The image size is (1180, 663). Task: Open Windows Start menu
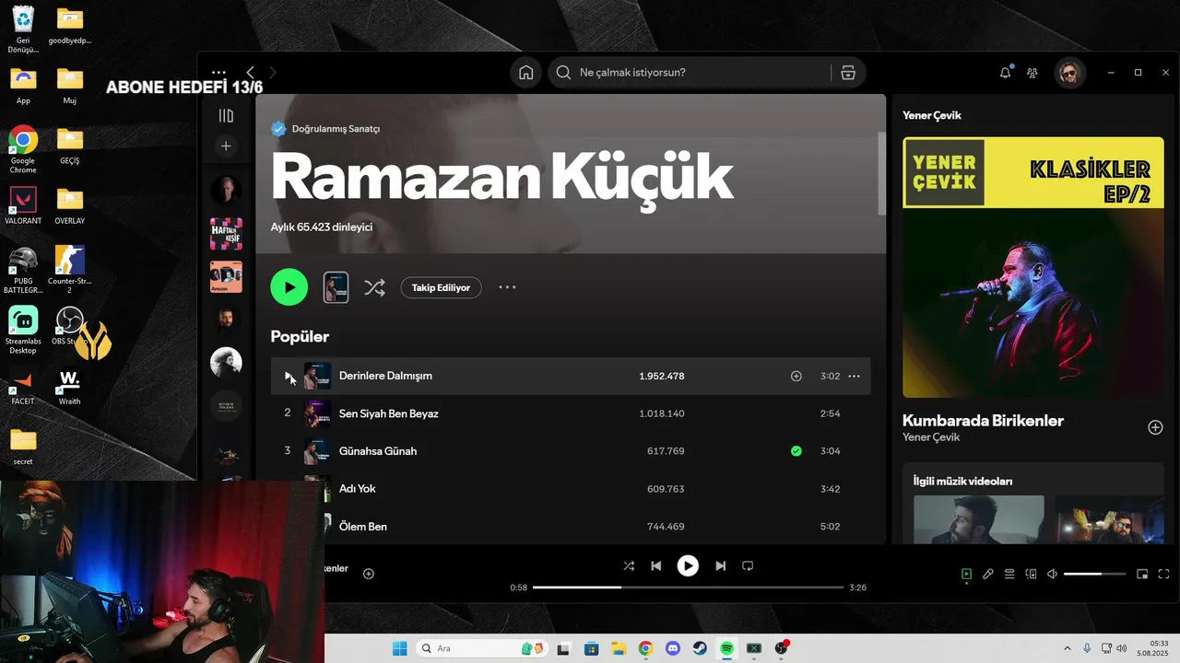pos(399,648)
